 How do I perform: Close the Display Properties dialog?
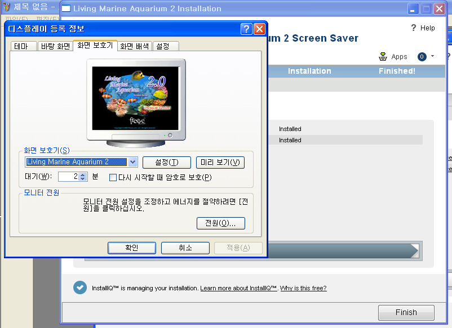click(x=259, y=29)
